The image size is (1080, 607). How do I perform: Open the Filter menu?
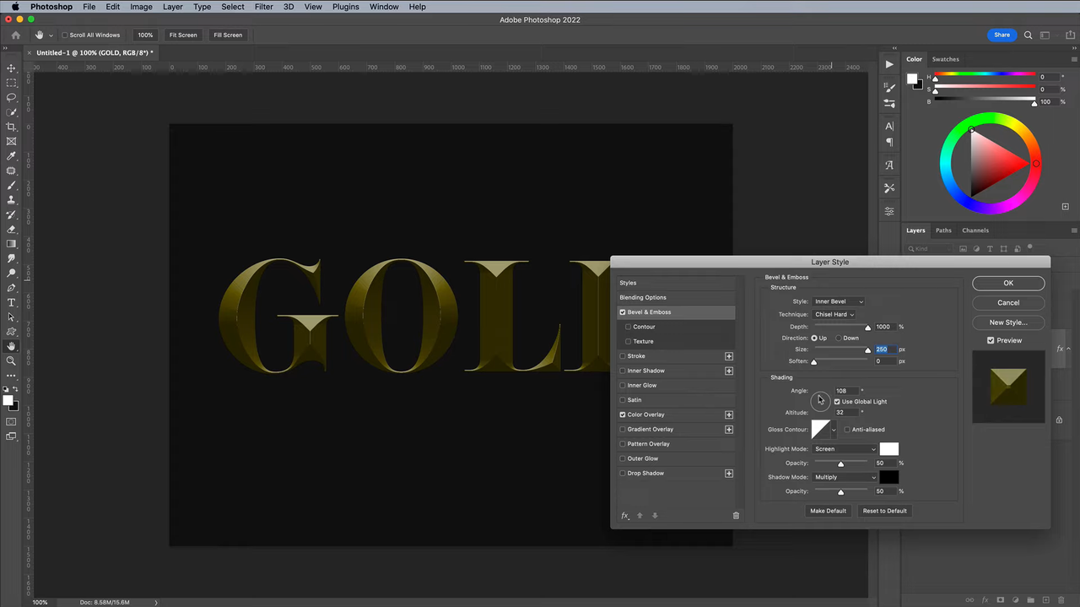264,7
